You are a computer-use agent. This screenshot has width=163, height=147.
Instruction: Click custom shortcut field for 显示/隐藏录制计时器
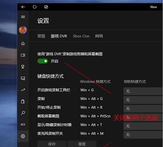point(143,126)
